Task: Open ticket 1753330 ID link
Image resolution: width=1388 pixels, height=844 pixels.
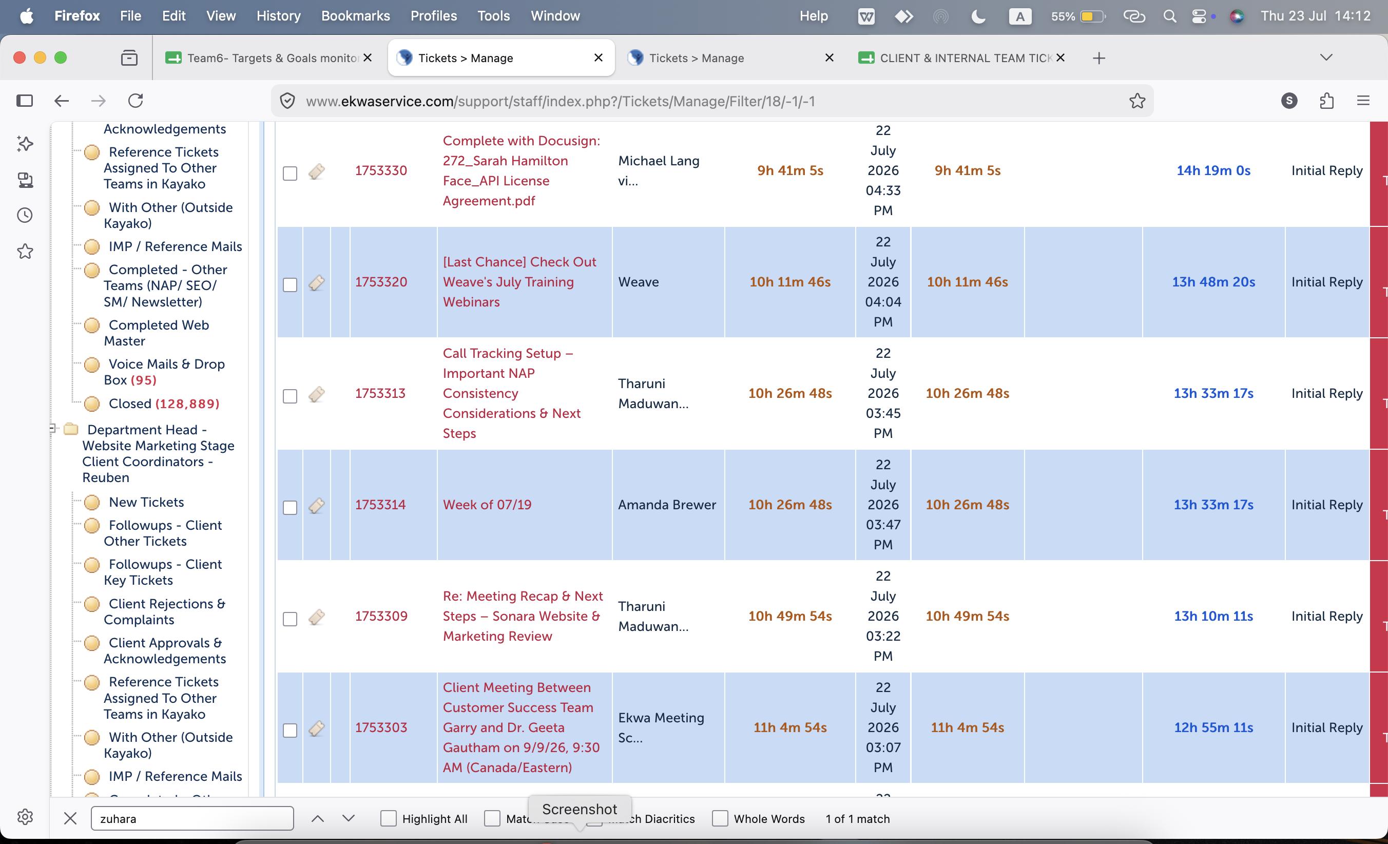Action: pos(381,171)
